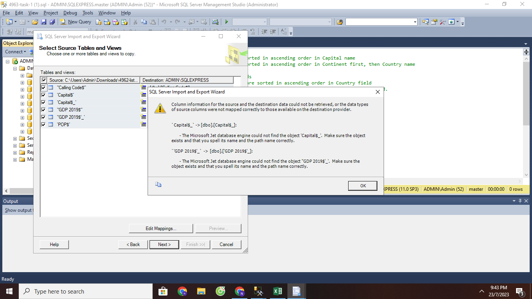Open the Debug menu
This screenshot has height=299, width=532.
(x=70, y=13)
